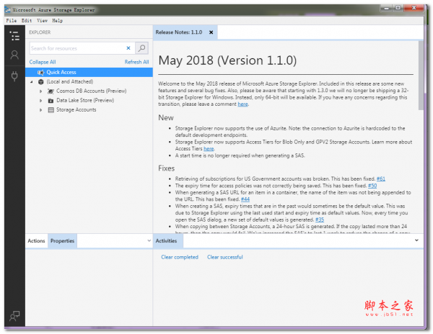Expand Cosmos DB Accounts (Preview) node
This screenshot has width=433, height=334.
tap(41, 91)
